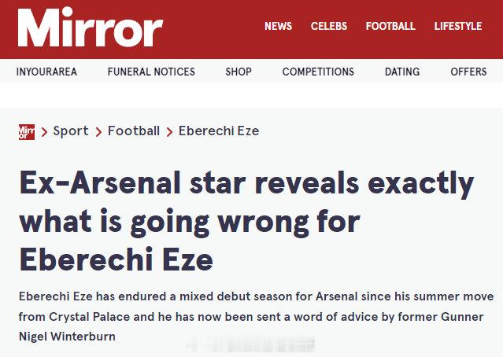The height and width of the screenshot is (357, 503).
Task: Click the small Mirror home icon in breadcrumbs
Action: pyautogui.click(x=26, y=131)
